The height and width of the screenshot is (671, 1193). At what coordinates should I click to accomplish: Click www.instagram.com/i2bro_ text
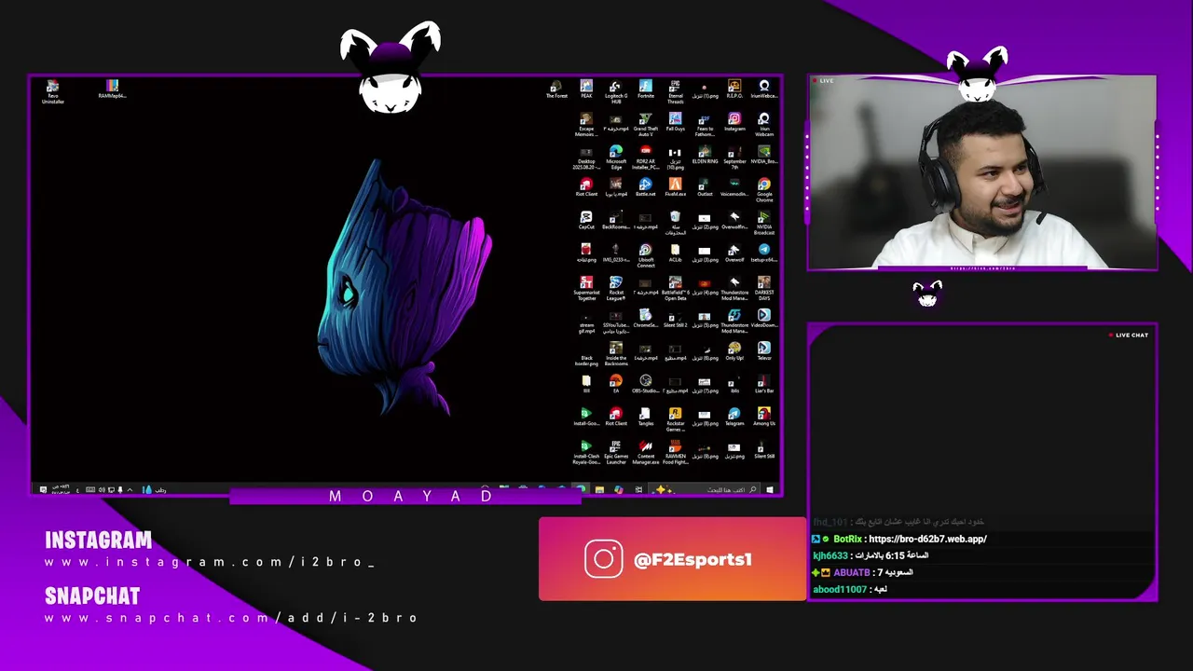[x=210, y=562]
